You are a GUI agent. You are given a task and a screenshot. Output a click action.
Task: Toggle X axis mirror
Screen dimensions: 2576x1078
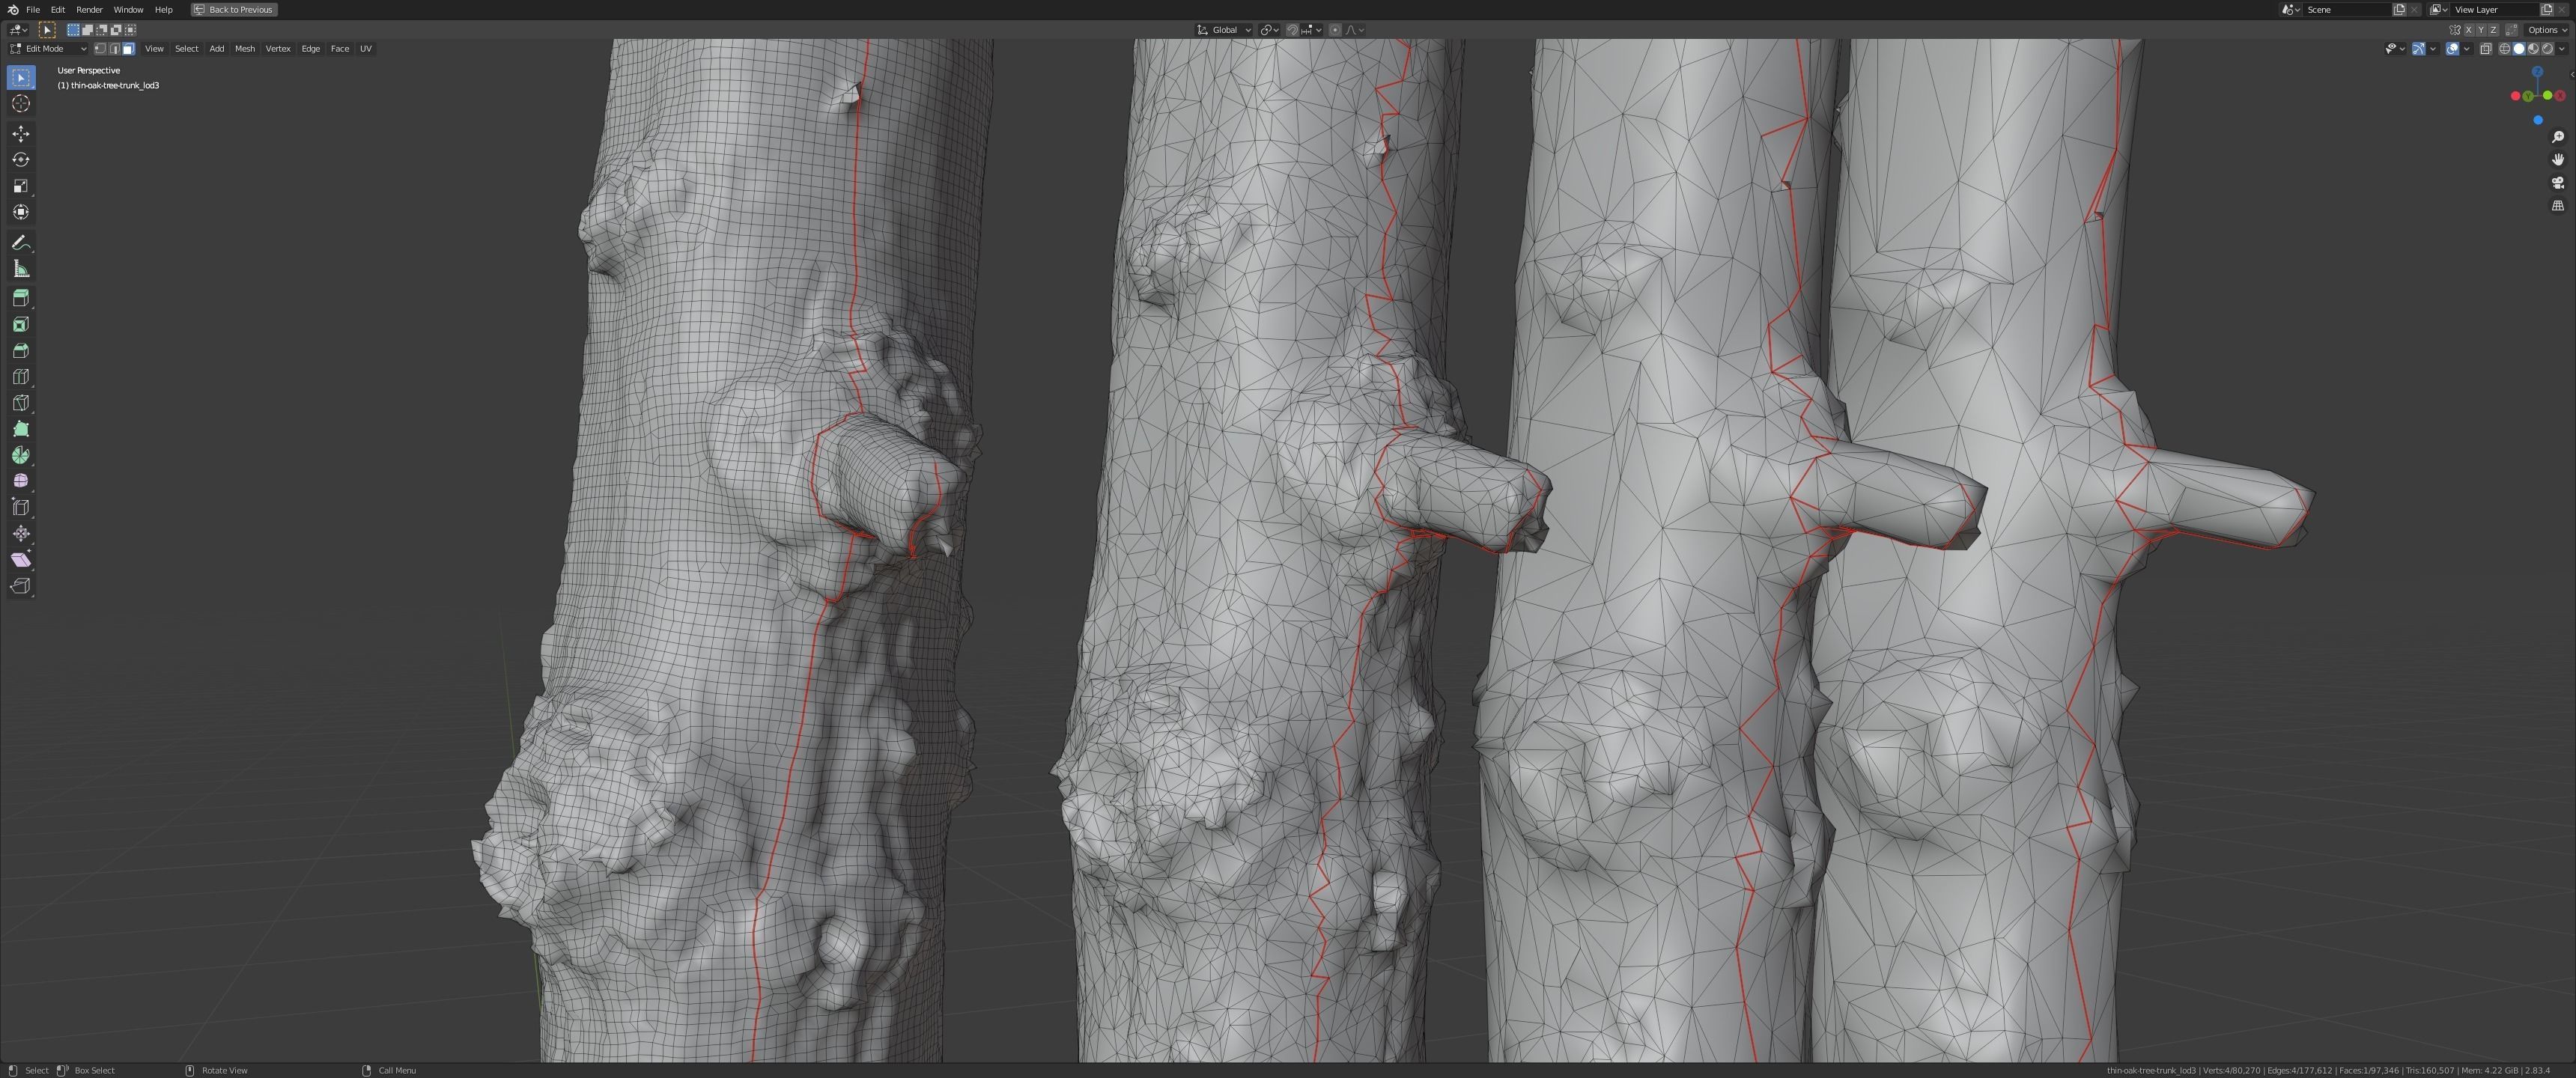(x=2468, y=30)
